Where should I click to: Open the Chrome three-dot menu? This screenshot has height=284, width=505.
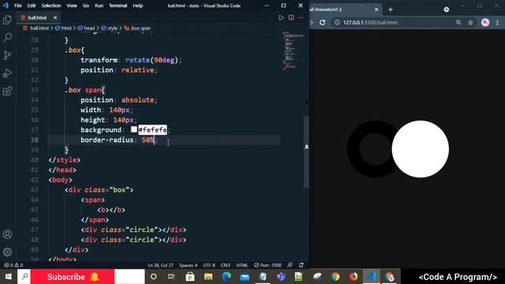click(497, 23)
